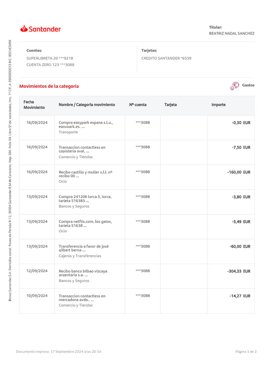274x366 pixels.
Task: Click the Movimientos de la categoría heading
Action: [49, 86]
